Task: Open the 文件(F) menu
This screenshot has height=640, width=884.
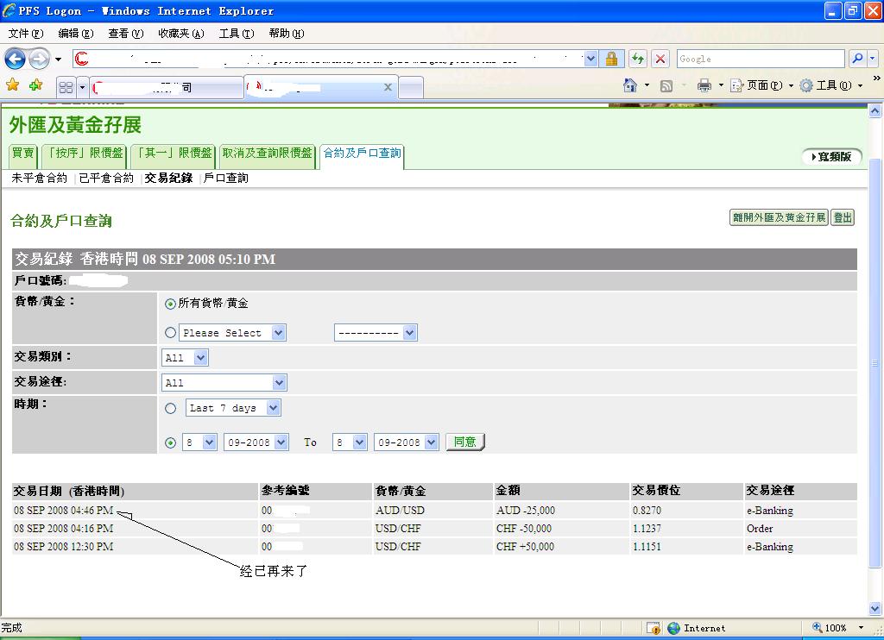Action: click(x=25, y=34)
